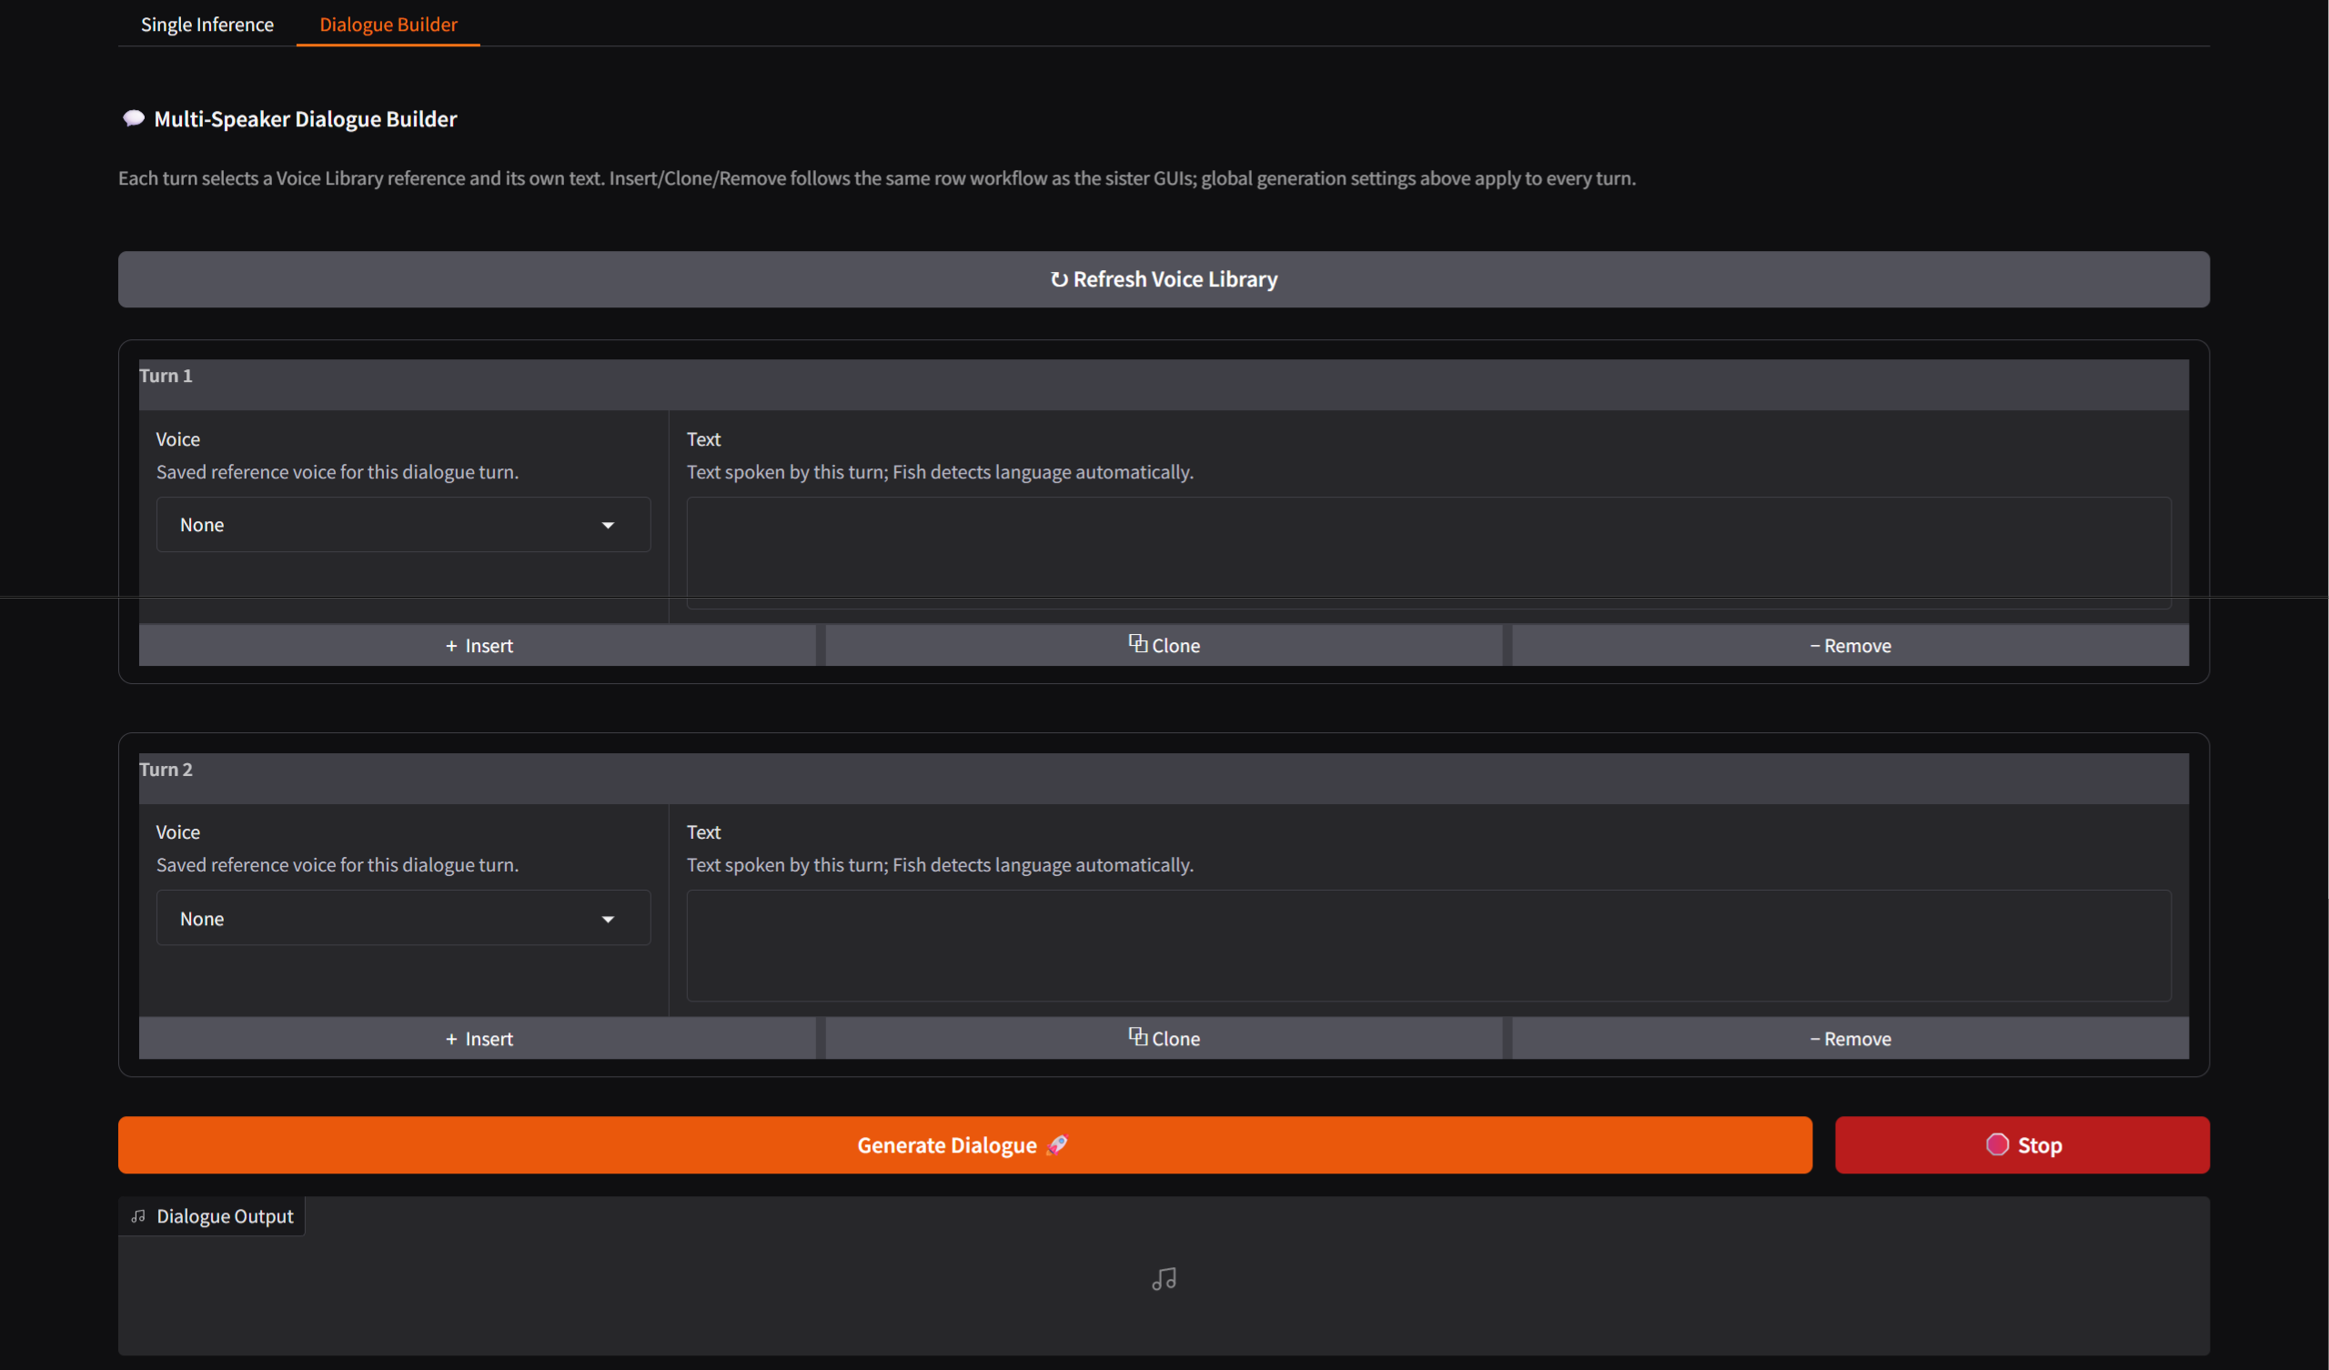Viewport: 2329px width, 1370px height.
Task: Select the Dialogue Builder tab
Action: coord(388,24)
